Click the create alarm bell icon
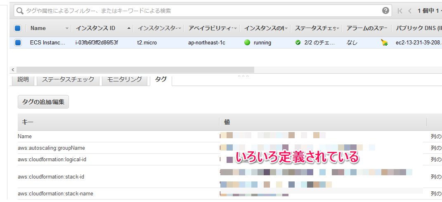Image resolution: width=442 pixels, height=202 pixels. 384,42
